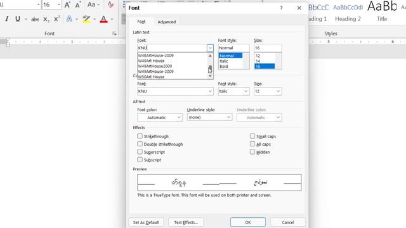Click the Latin text Size input field

268,48
